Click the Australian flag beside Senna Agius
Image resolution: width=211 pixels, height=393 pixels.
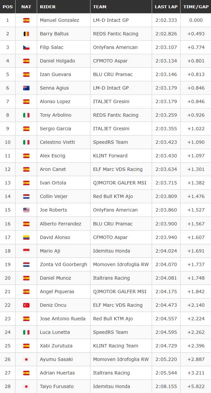[26, 88]
